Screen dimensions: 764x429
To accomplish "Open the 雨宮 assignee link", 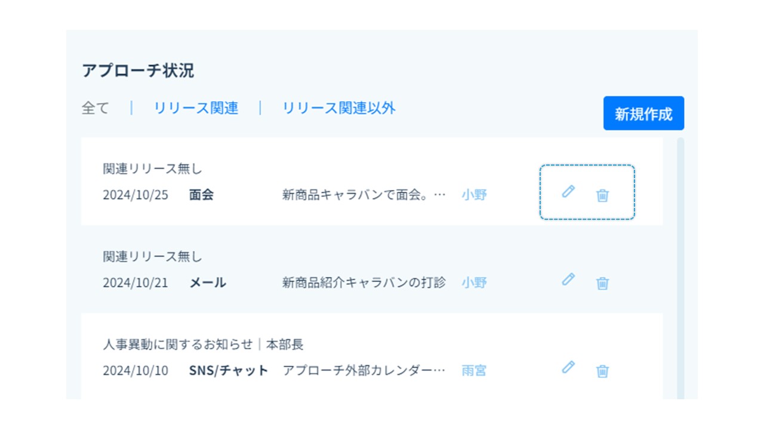I will 474,371.
